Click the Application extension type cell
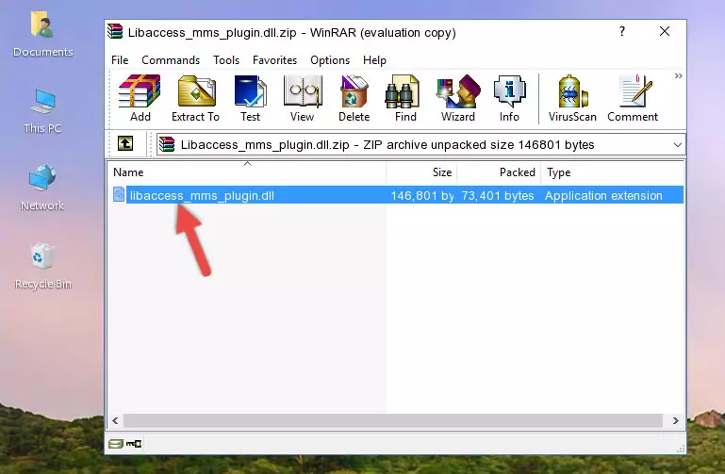This screenshot has height=474, width=725. [x=603, y=195]
